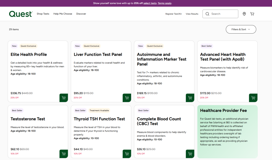Add Liver Function Test Panel to cart
The height and width of the screenshot is (160, 272).
tap(127, 98)
